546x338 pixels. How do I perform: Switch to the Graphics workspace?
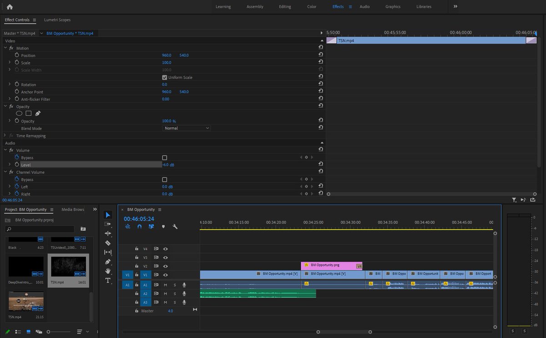point(393,7)
